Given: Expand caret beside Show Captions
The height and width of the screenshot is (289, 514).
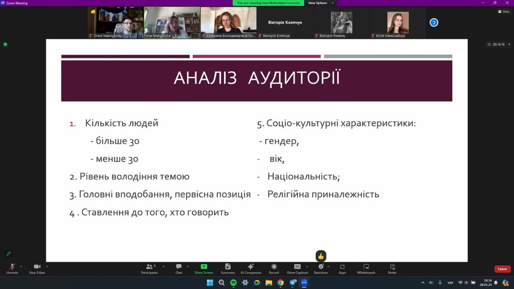Looking at the screenshot, I should pyautogui.click(x=307, y=266).
